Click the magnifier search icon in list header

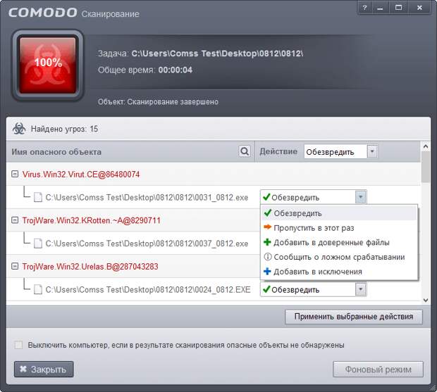pos(245,151)
